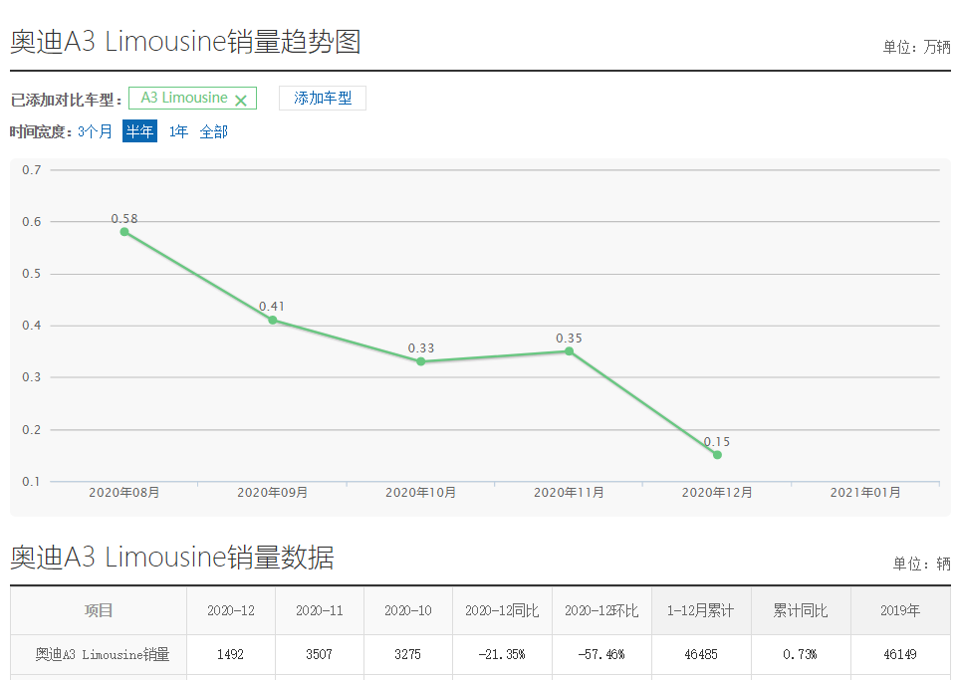
Task: Select the 半年 time range
Action: (139, 131)
